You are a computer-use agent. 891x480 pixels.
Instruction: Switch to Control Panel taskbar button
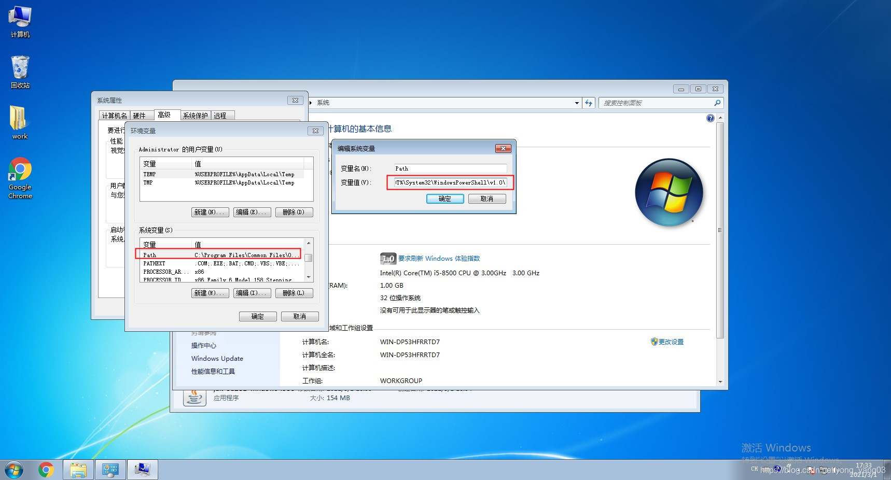(110, 470)
